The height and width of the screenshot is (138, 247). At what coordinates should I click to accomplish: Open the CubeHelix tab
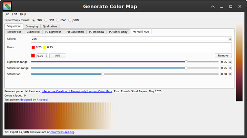(33, 32)
